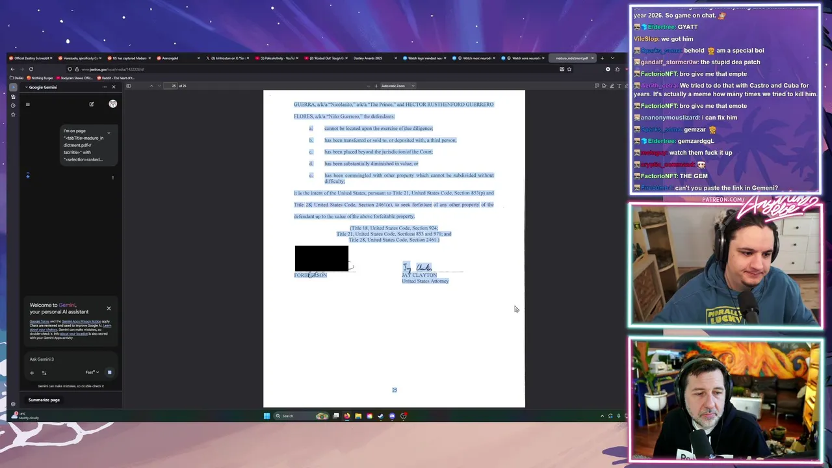Viewport: 832px width, 468px height.
Task: Expand the collapsed Gemini prompt message
Action: point(109,133)
